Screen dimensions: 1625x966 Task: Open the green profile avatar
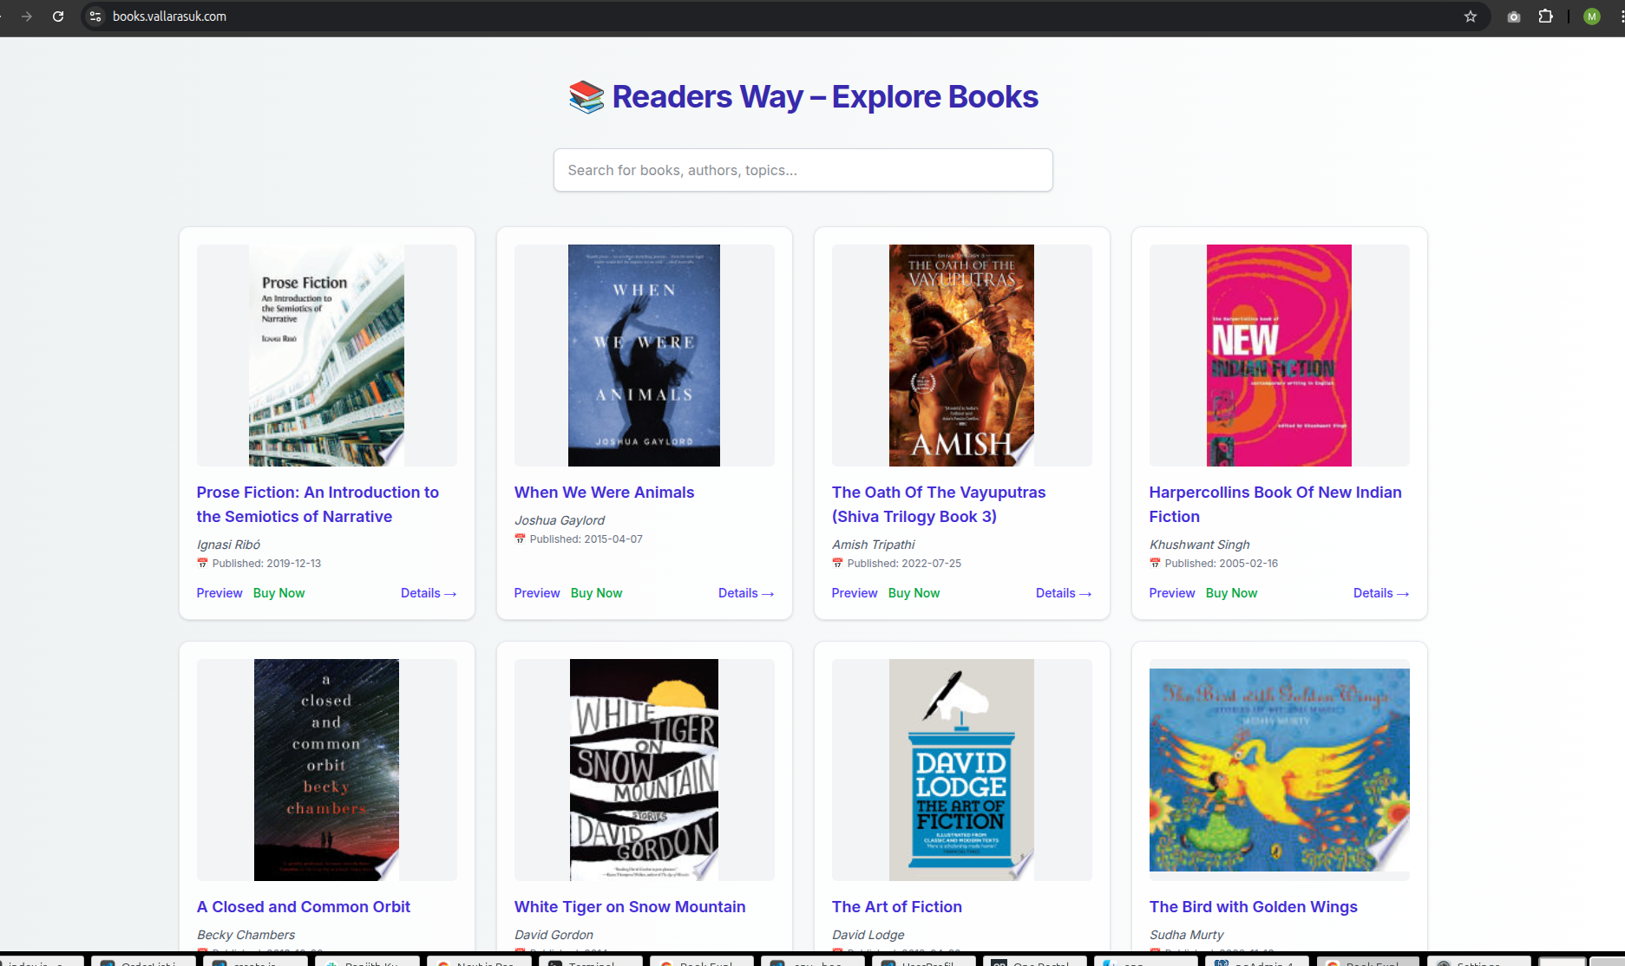(x=1591, y=16)
